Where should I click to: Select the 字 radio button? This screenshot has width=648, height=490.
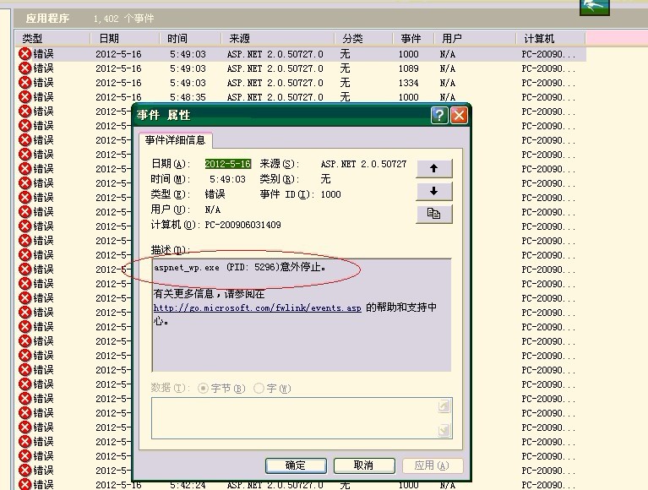click(x=259, y=389)
